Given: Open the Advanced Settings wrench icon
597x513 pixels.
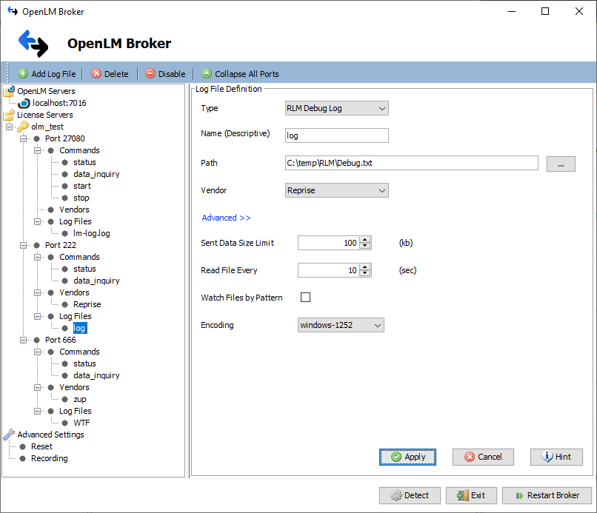Looking at the screenshot, I should pyautogui.click(x=8, y=435).
